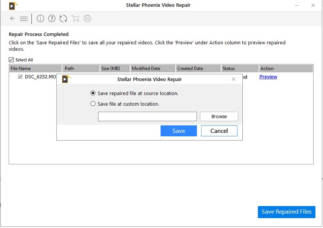The height and width of the screenshot is (228, 323).
Task: Click the back arrow icon
Action: click(x=12, y=19)
